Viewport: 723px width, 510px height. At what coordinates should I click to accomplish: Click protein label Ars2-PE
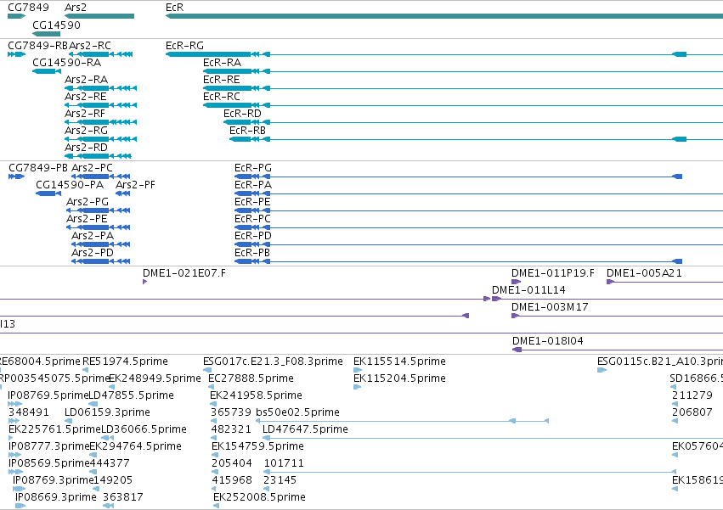point(87,219)
